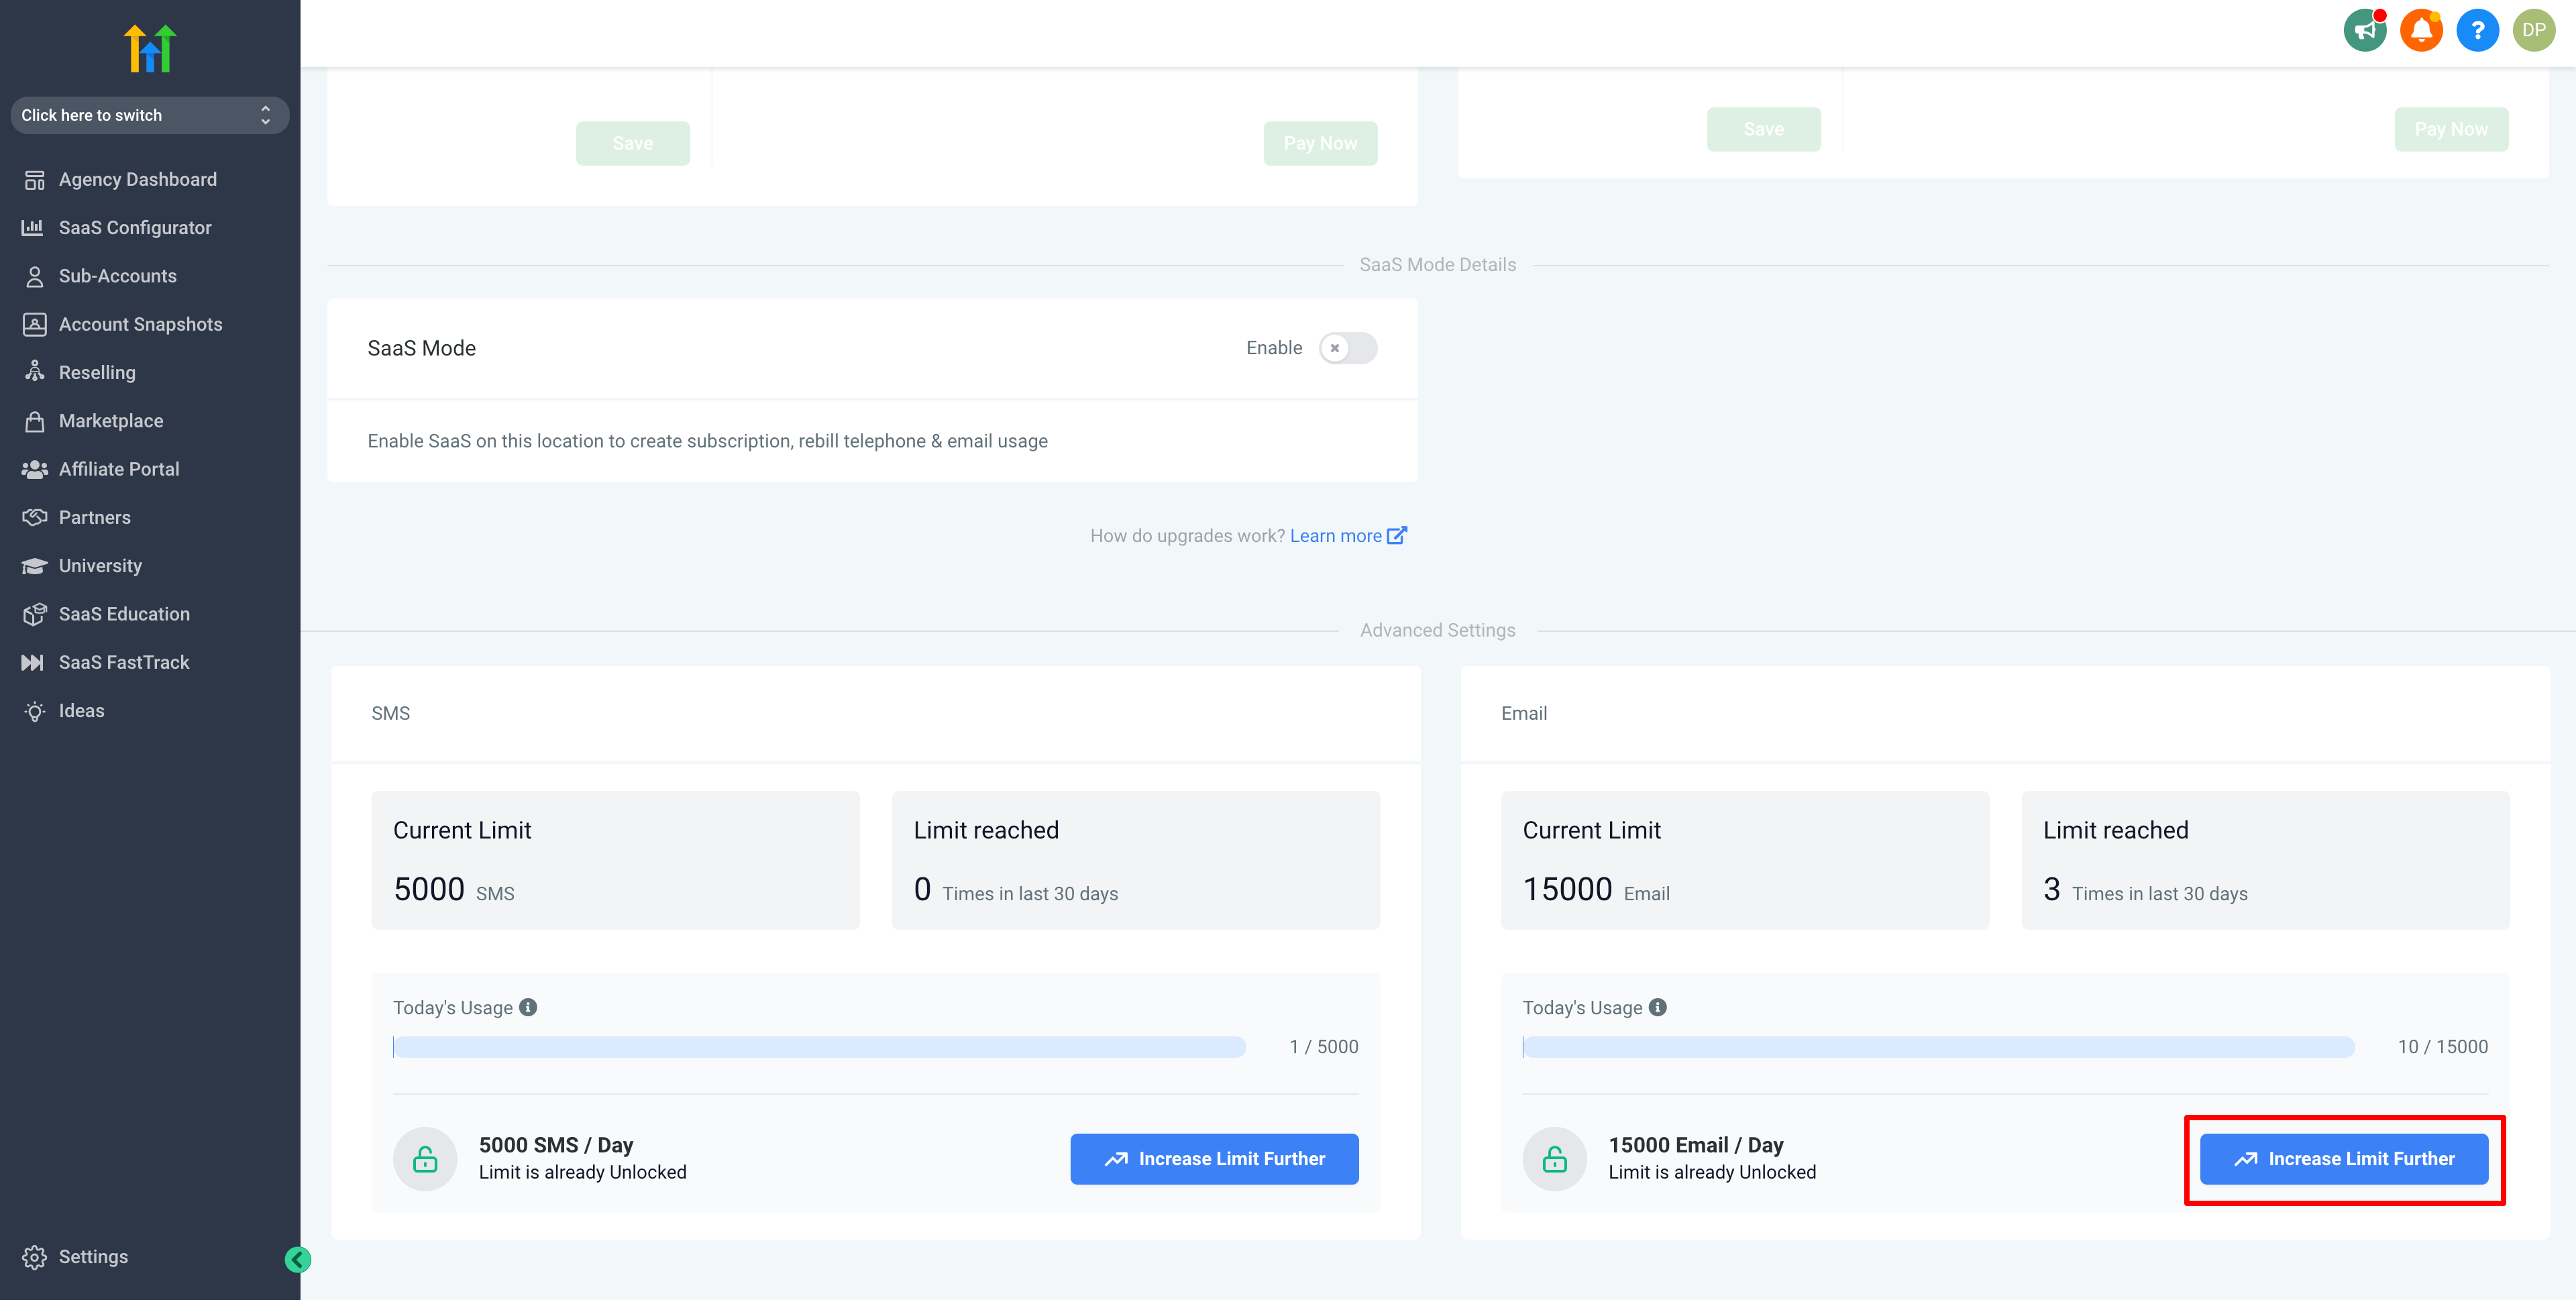The image size is (2576, 1300).
Task: Click the SMS Today's Usage progress bar
Action: pyautogui.click(x=819, y=1047)
